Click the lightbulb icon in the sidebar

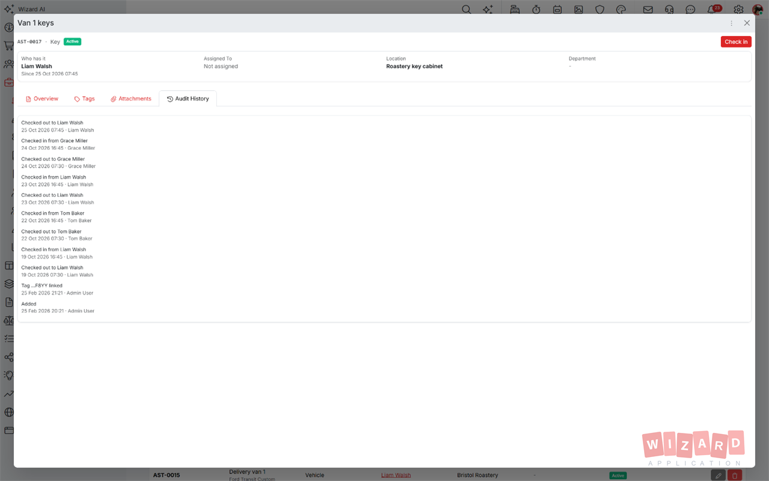[x=9, y=375]
